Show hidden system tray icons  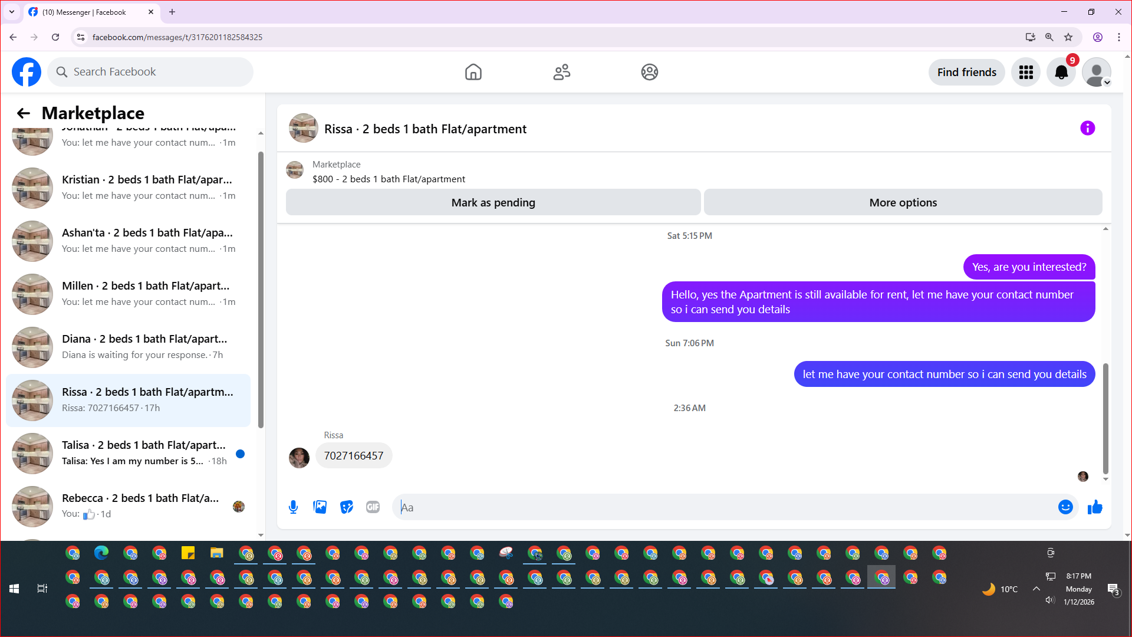point(1036,589)
